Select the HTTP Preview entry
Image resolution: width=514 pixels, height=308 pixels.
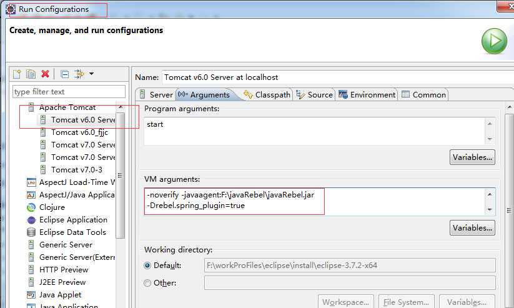pyautogui.click(x=64, y=269)
